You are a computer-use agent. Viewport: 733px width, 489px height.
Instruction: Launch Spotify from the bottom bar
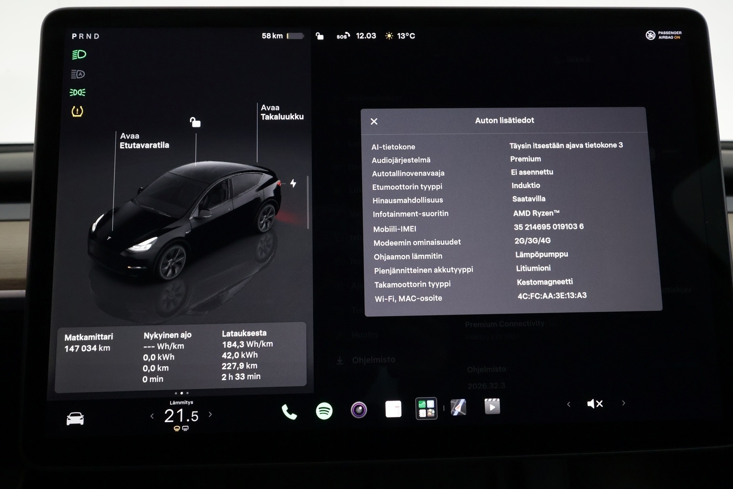(x=324, y=411)
